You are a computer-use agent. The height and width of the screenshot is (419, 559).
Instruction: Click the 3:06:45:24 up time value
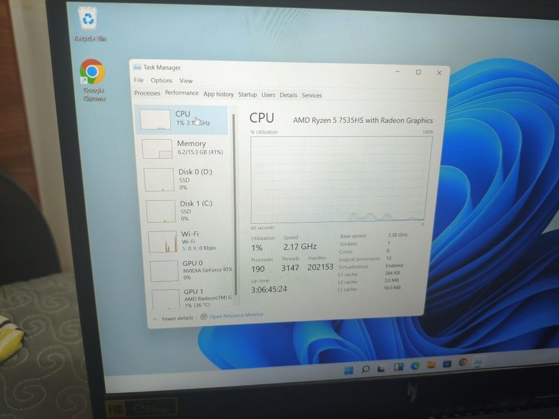point(269,289)
